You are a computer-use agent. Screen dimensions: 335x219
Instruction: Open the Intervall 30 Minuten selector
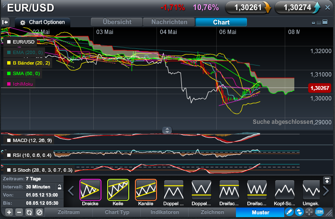32,187
